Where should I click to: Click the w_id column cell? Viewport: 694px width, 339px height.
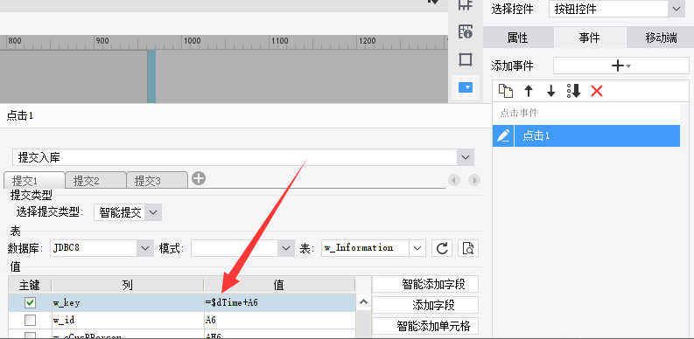tap(128, 320)
